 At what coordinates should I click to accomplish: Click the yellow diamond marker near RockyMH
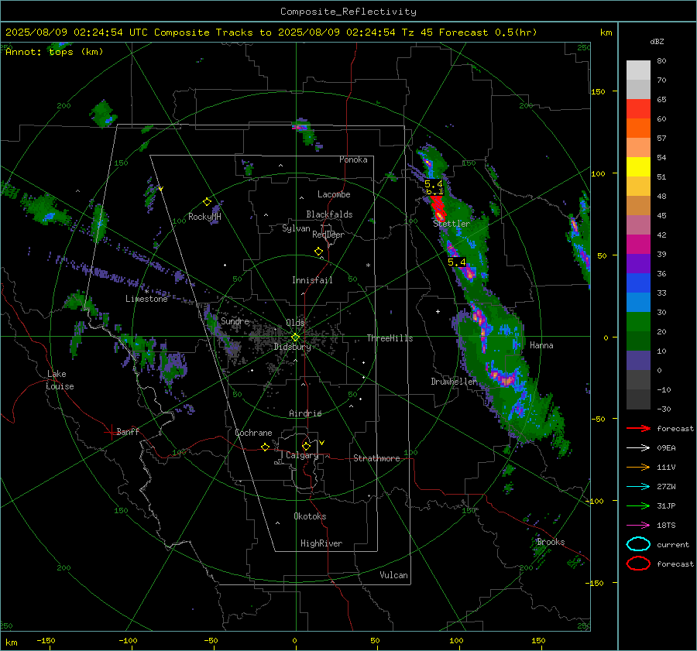207,202
